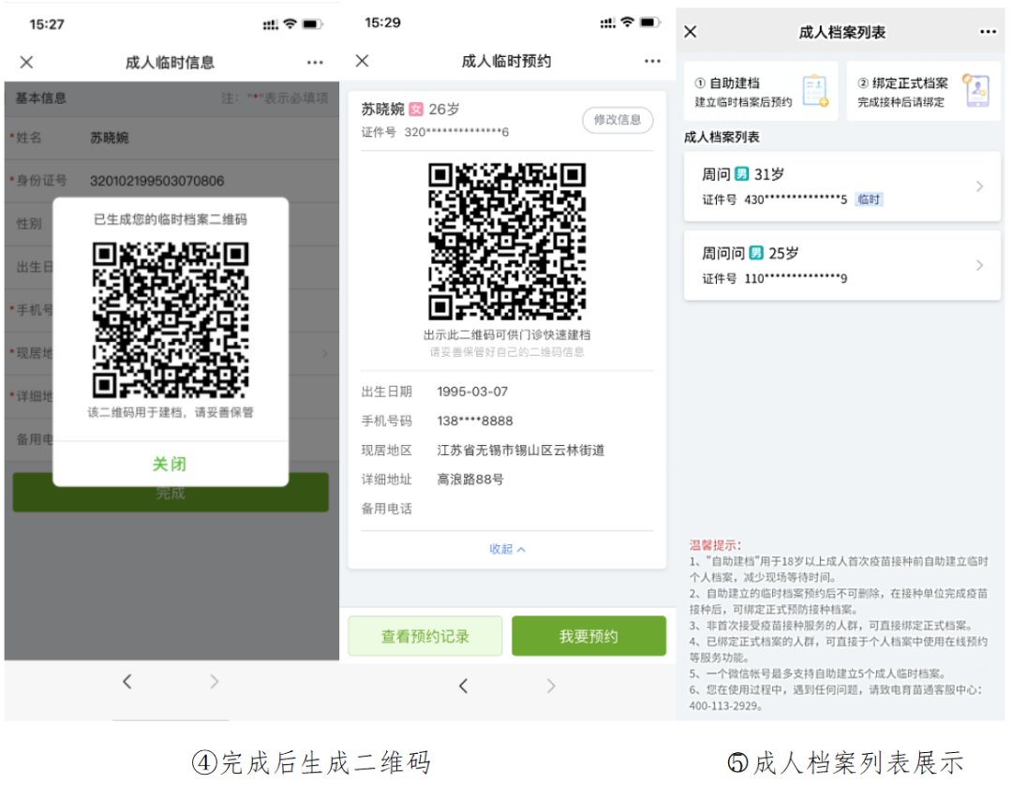This screenshot has height=798, width=1012.
Task: Close the 成人临时预约 page with X icon
Action: click(363, 61)
